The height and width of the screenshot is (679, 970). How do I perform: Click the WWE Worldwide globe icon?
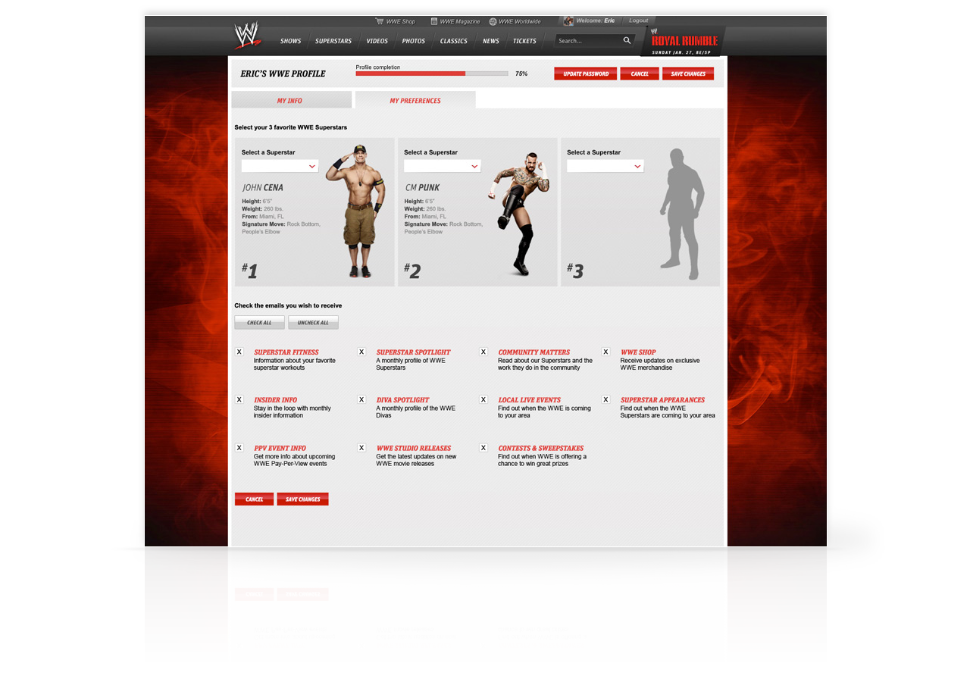click(493, 21)
